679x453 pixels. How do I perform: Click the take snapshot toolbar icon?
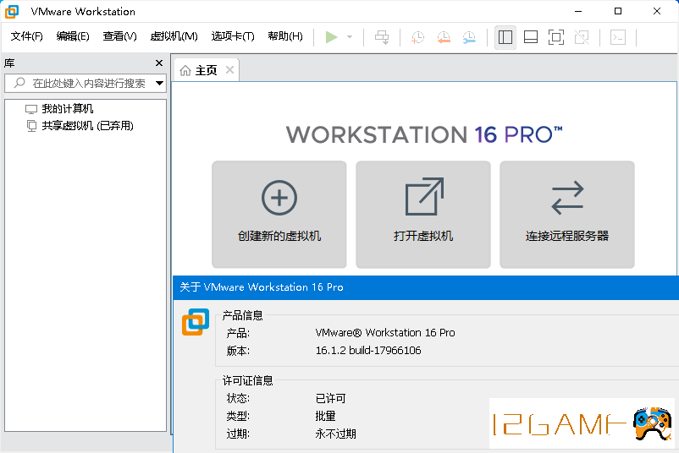coord(418,37)
